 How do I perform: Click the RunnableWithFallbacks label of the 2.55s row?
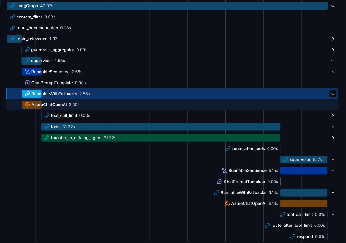tap(54, 94)
